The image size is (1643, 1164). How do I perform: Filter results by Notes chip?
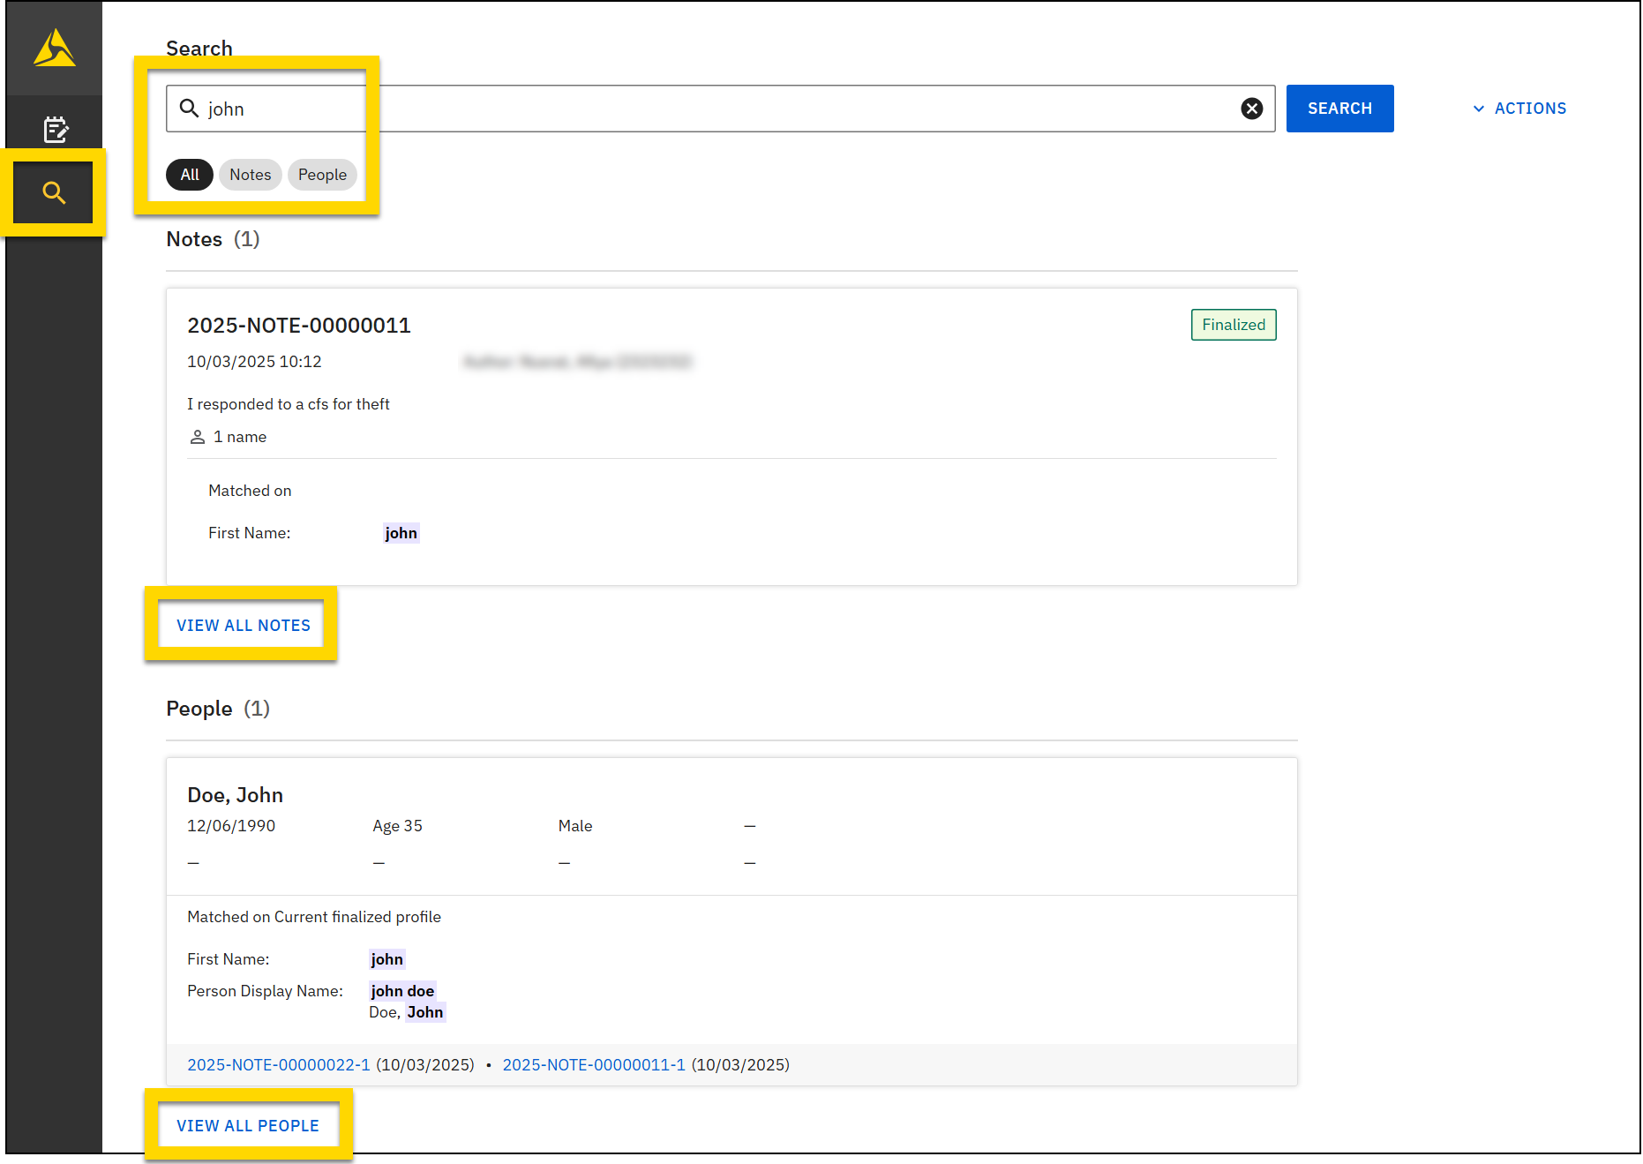point(250,175)
